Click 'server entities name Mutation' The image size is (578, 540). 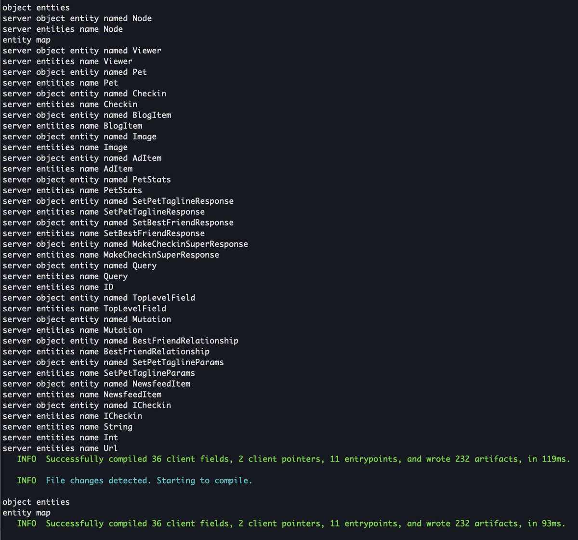coord(72,330)
